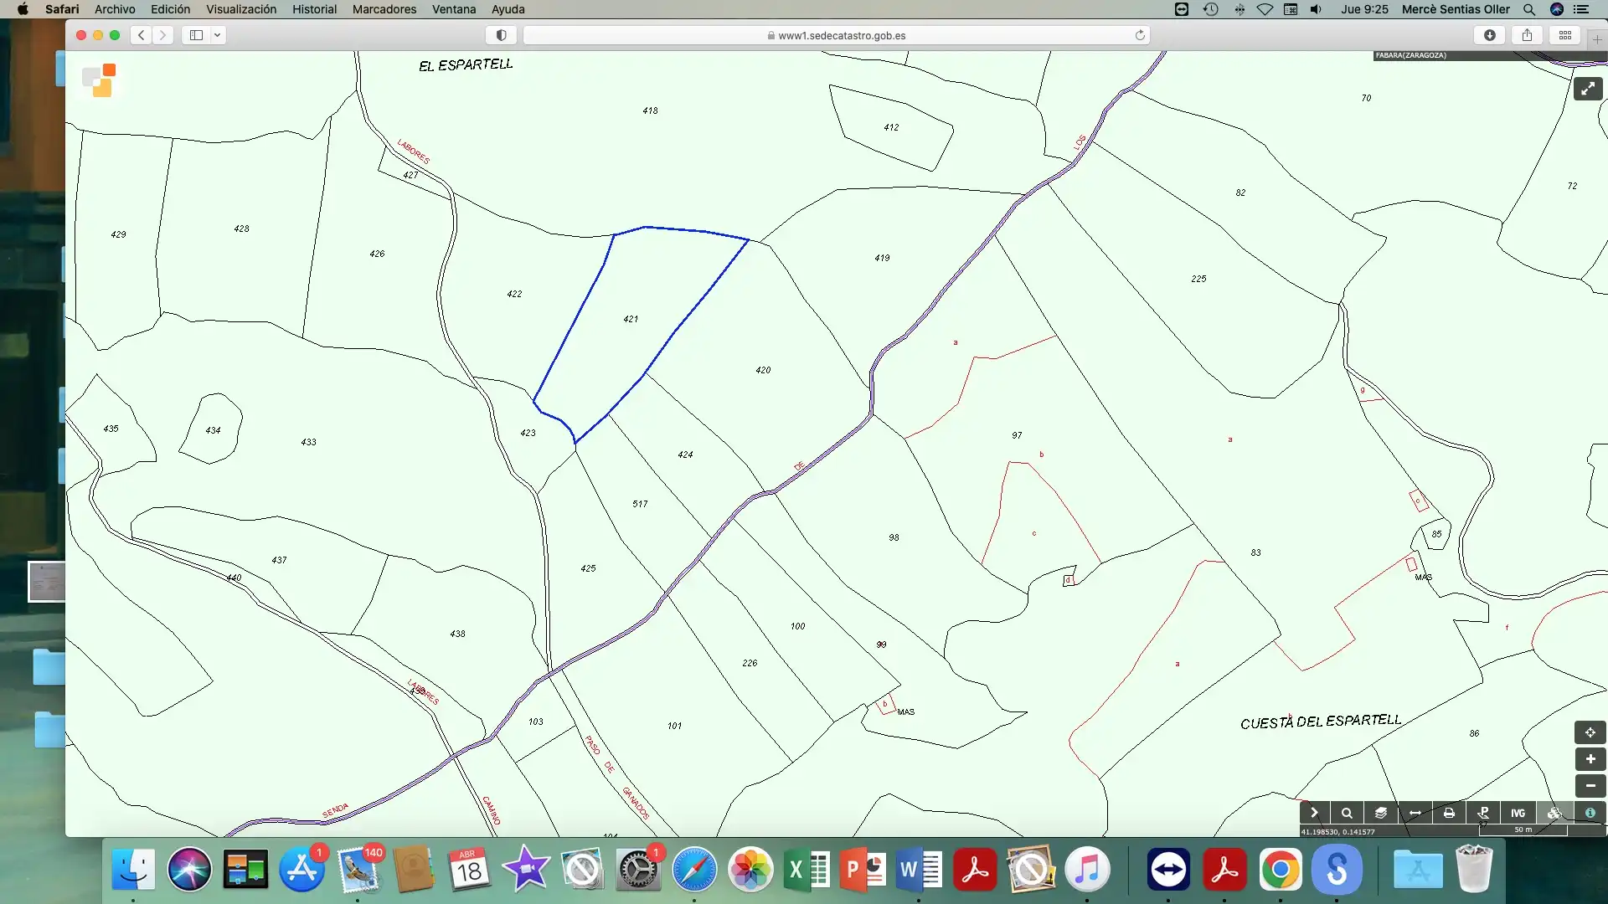Open the IVG tool in map toolbar

[1518, 813]
